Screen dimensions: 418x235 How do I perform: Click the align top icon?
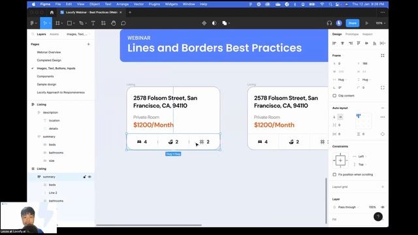359,43
